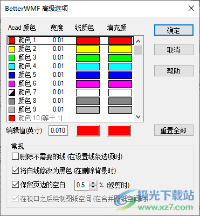Click the color list scroll down arrow
200x216 pixels.
point(138,117)
